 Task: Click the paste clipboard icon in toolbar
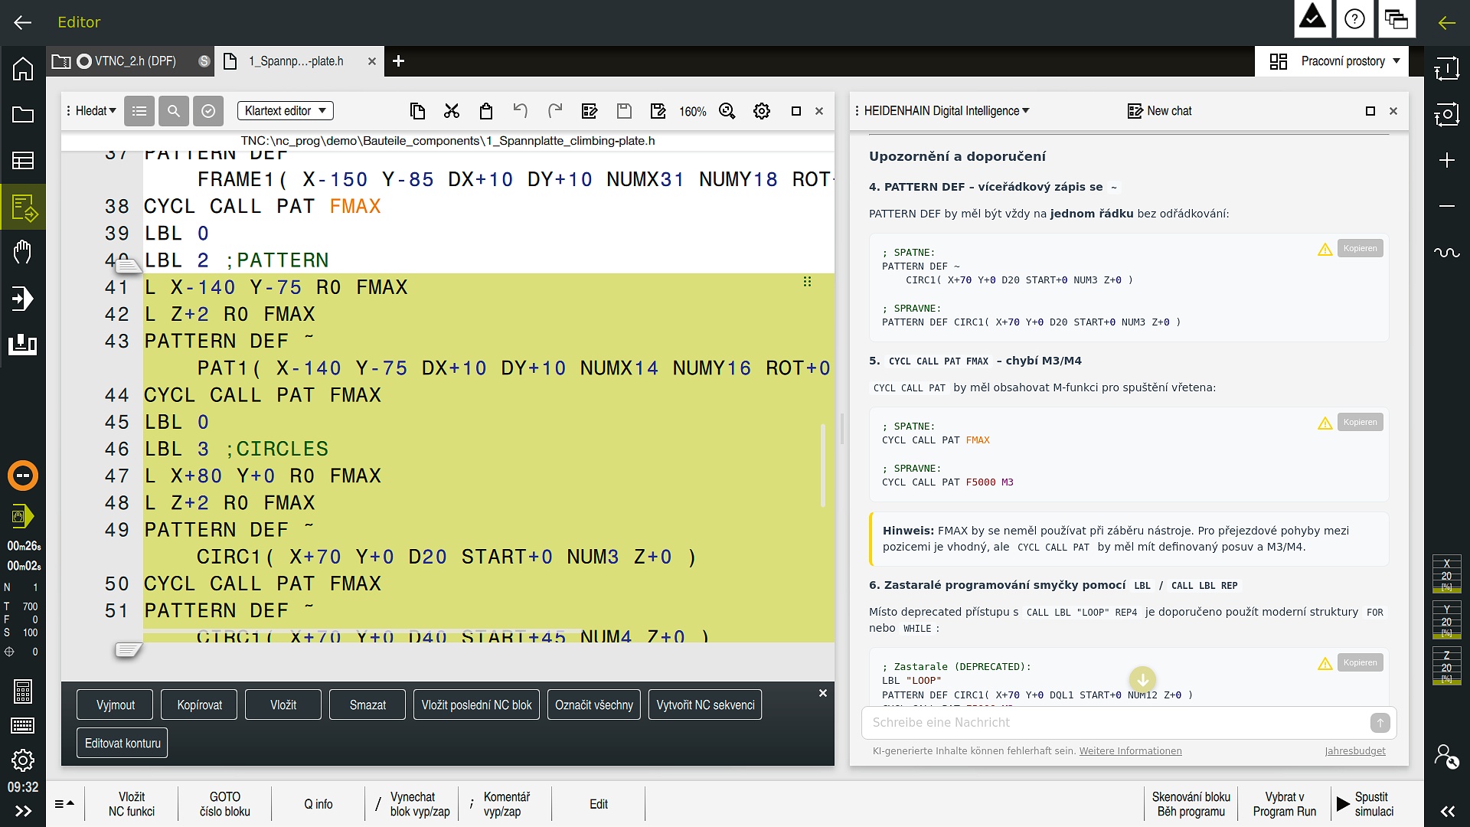click(486, 111)
